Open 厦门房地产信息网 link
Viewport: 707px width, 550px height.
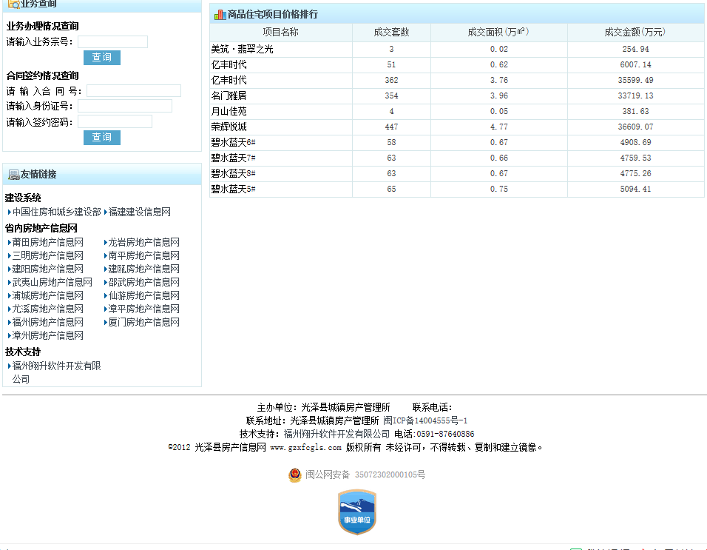click(x=143, y=322)
